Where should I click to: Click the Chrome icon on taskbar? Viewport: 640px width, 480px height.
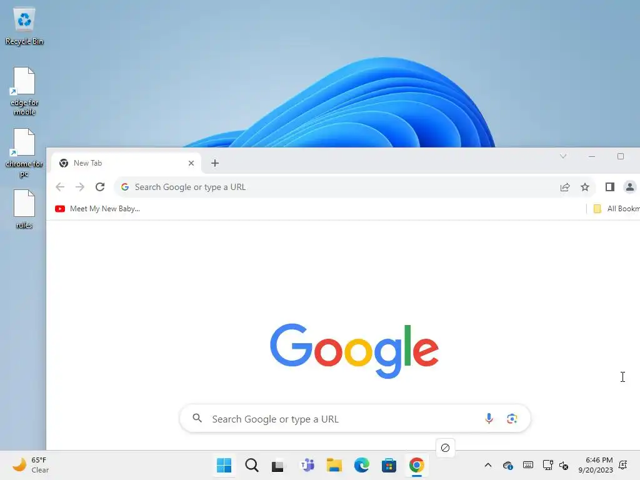(x=417, y=465)
